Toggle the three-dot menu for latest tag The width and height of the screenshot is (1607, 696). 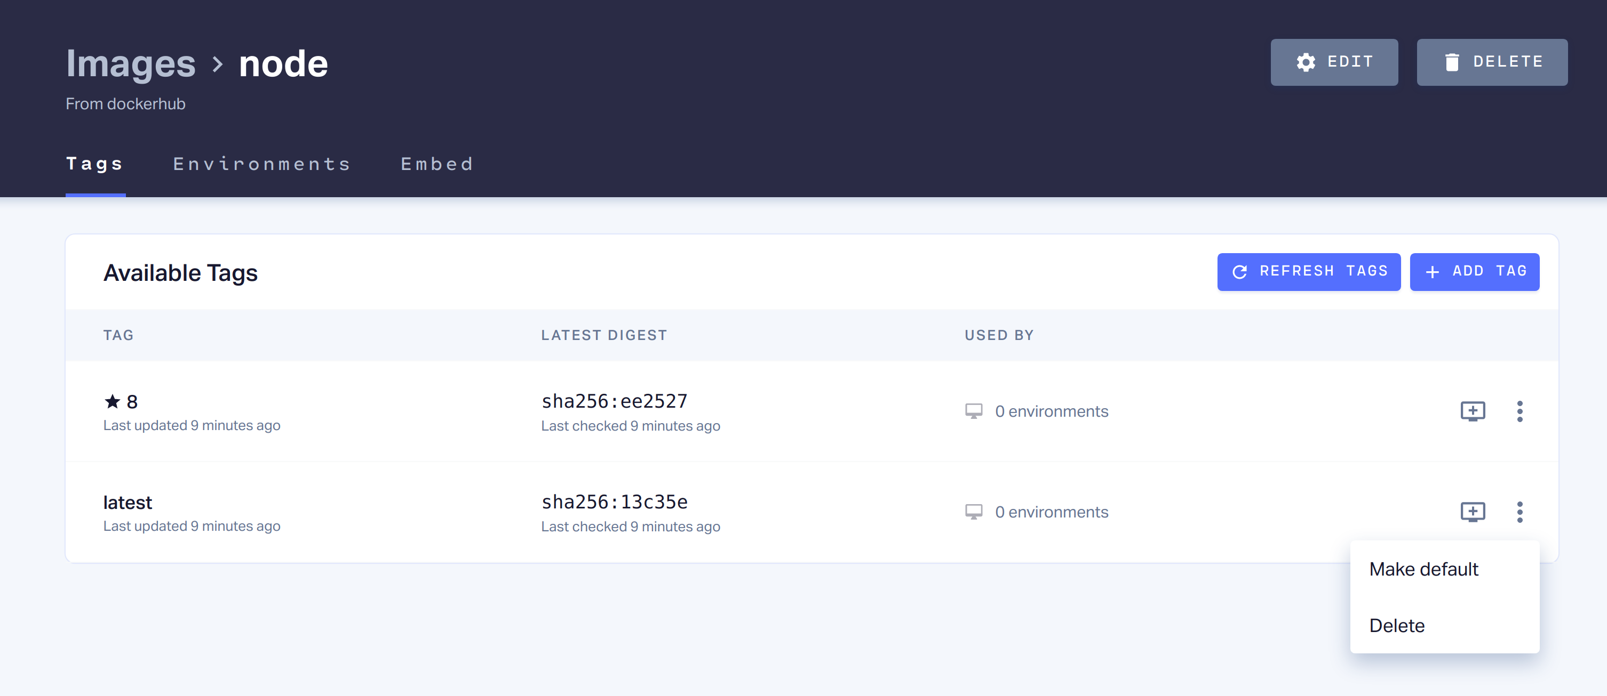pos(1520,512)
